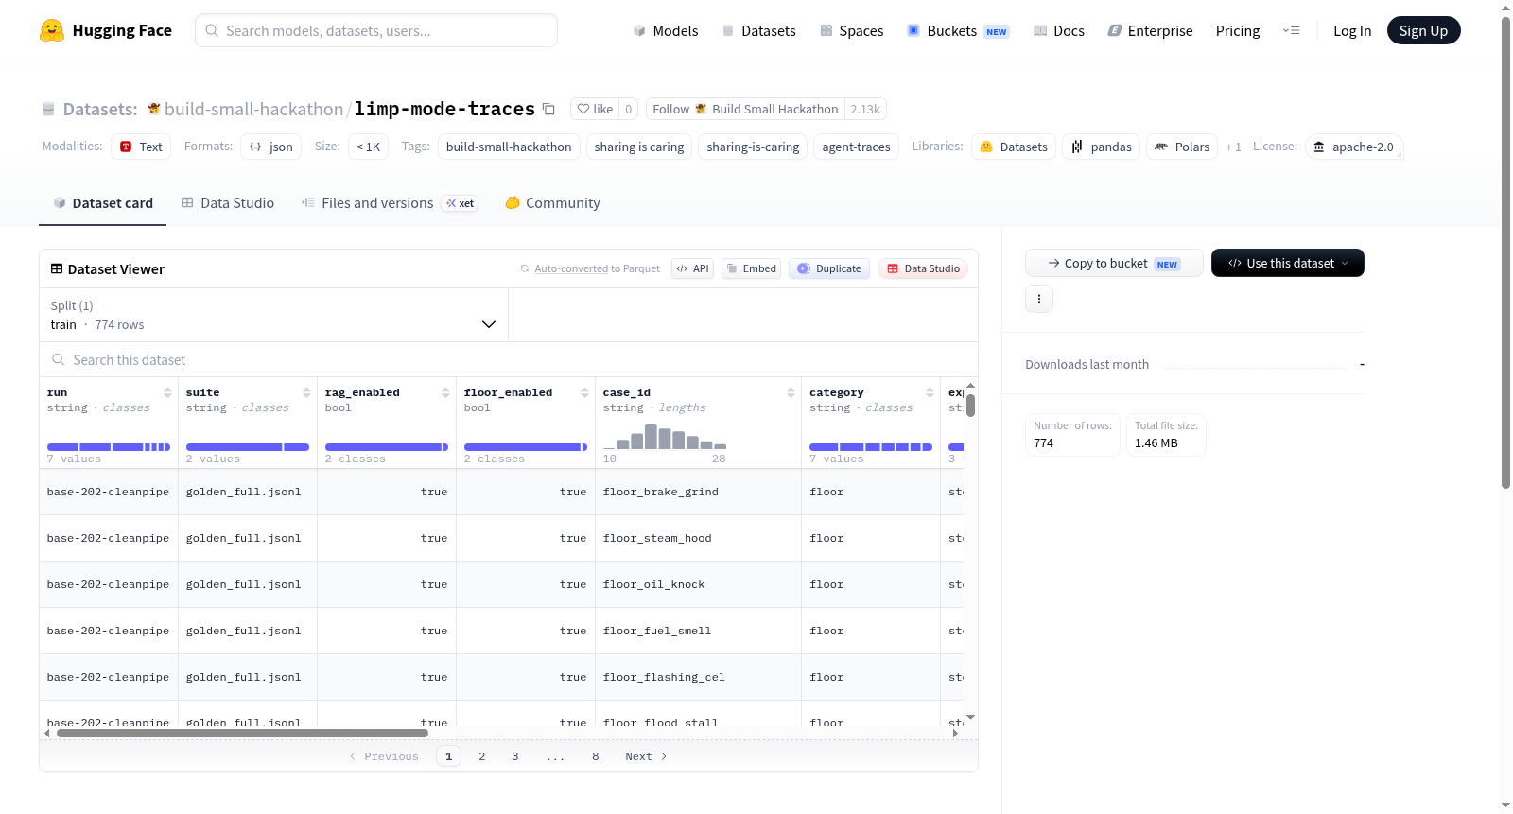
Task: Open Files and versions tab
Action: pos(390,202)
